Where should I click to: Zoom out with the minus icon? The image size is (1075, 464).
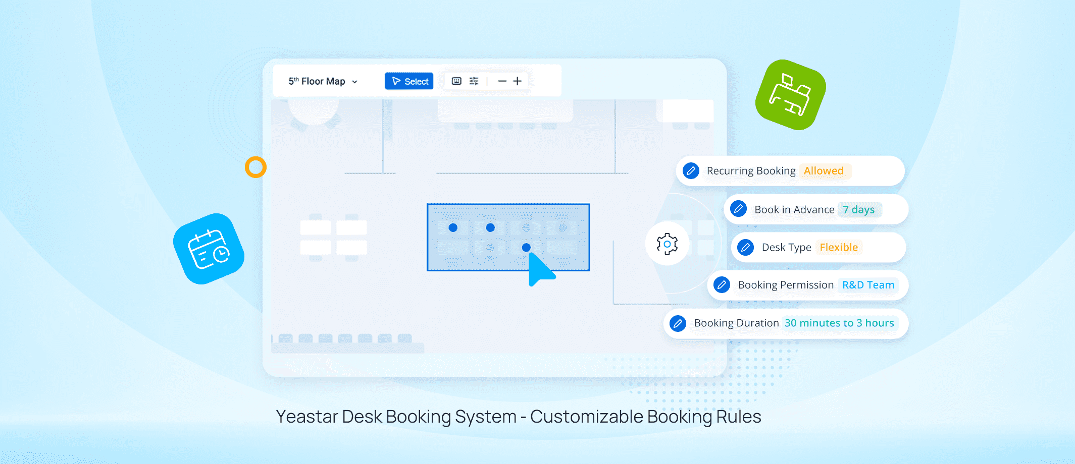[502, 81]
